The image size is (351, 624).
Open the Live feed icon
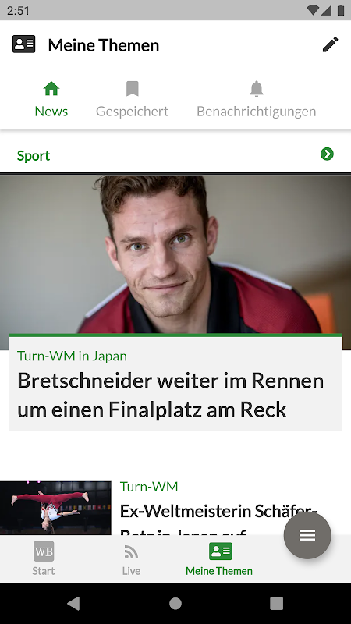pos(131,551)
